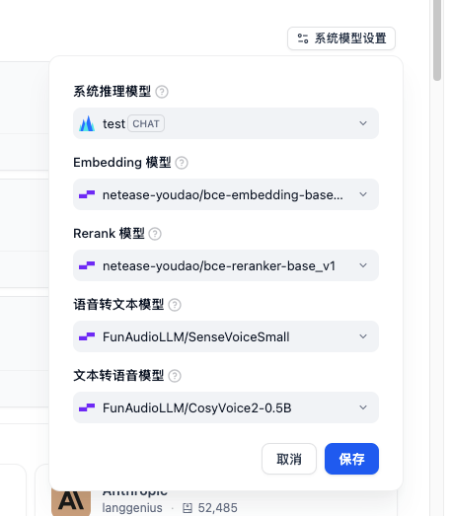Open the 系统模型设置 button
The height and width of the screenshot is (516, 451).
(341, 38)
